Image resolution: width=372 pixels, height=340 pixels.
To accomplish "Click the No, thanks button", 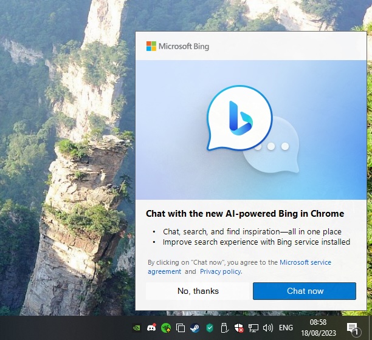I will 198,291.
